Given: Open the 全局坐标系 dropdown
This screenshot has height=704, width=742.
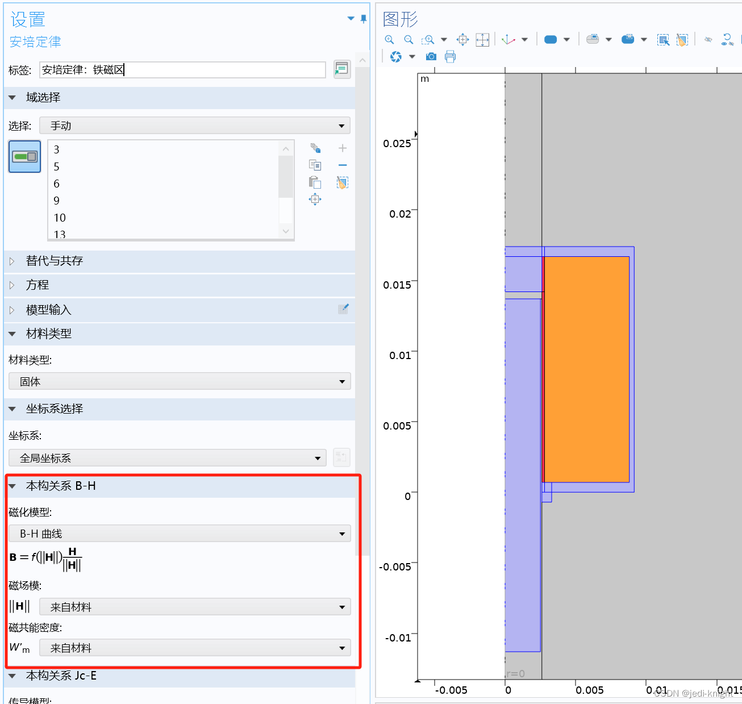Looking at the screenshot, I should click(168, 458).
